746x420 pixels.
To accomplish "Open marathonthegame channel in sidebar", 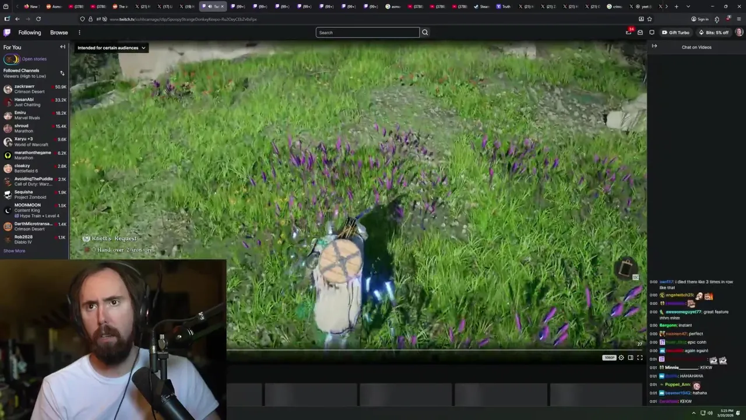I will click(x=34, y=155).
